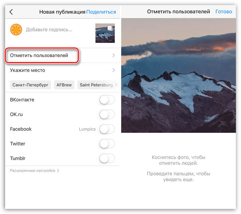
Task: Tap the large mountain photo to tag
Action: click(x=179, y=75)
